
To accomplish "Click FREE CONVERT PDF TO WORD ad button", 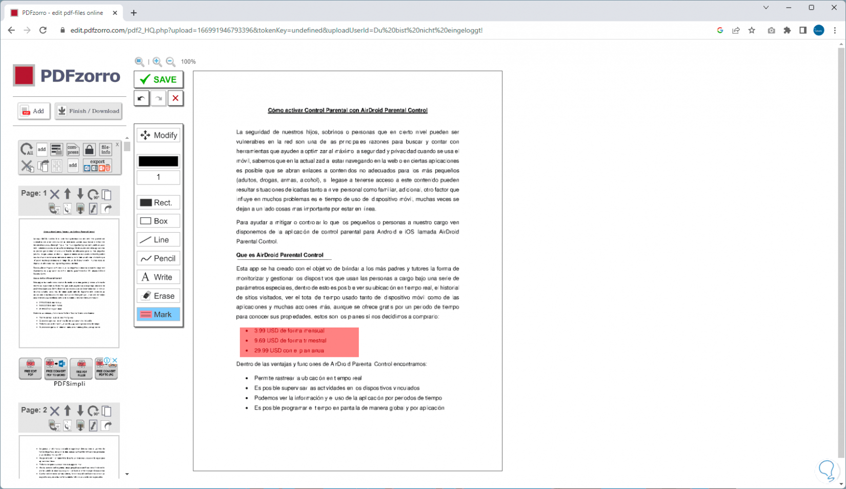I will (x=56, y=369).
